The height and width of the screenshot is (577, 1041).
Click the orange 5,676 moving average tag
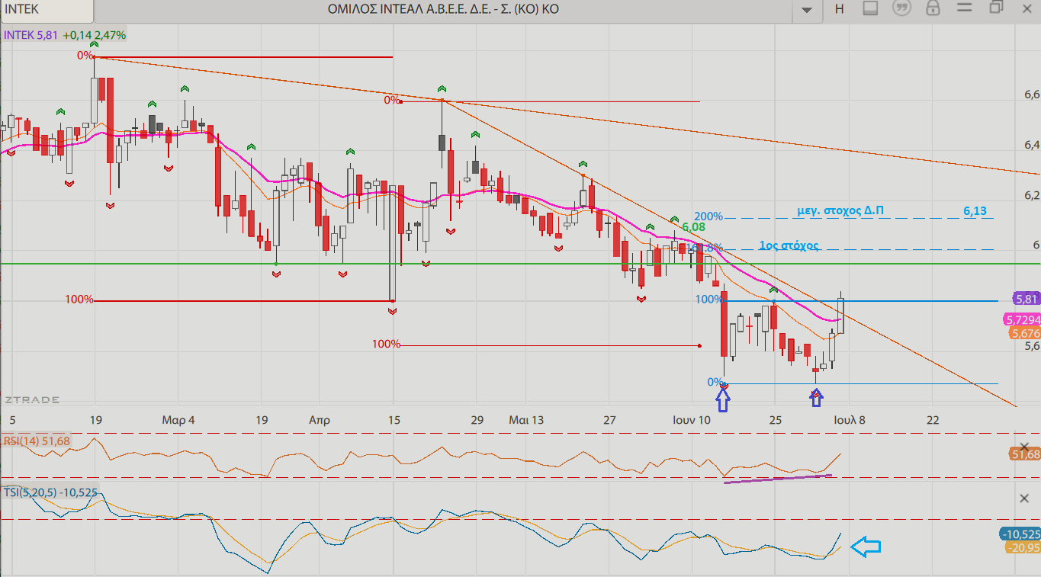tap(1024, 333)
